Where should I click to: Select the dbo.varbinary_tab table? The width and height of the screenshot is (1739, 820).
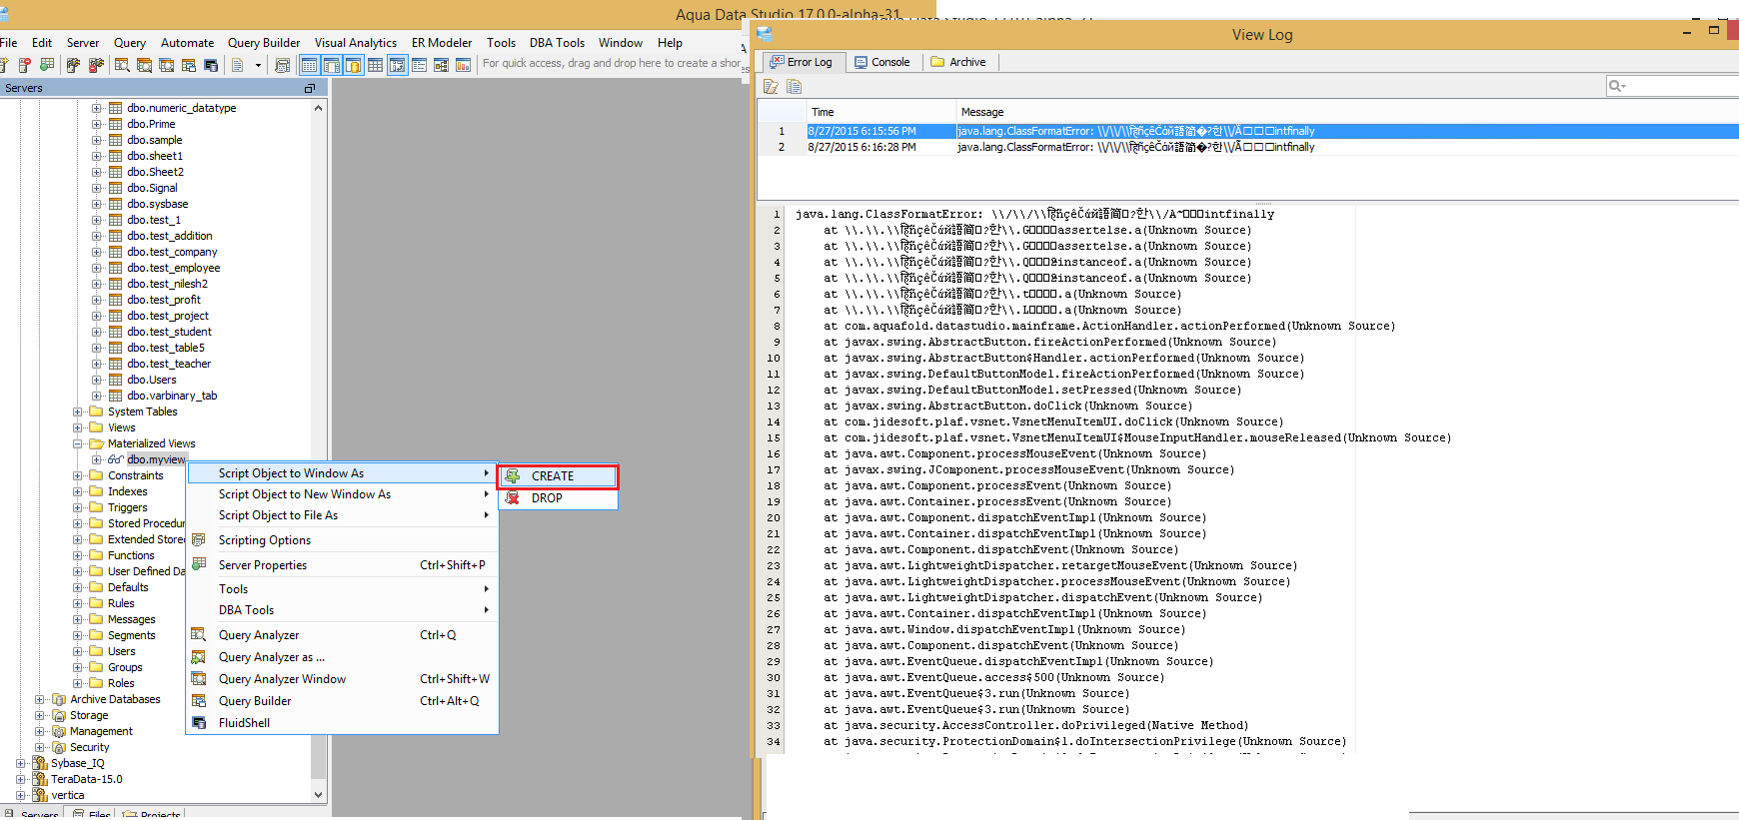click(x=172, y=396)
